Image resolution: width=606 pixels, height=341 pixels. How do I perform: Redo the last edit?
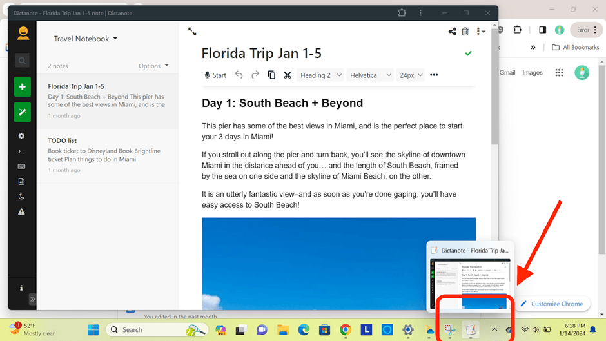click(x=255, y=75)
